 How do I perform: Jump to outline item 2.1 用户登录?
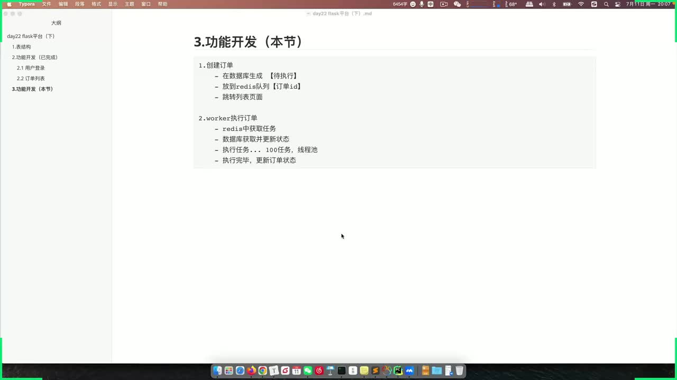tap(31, 68)
